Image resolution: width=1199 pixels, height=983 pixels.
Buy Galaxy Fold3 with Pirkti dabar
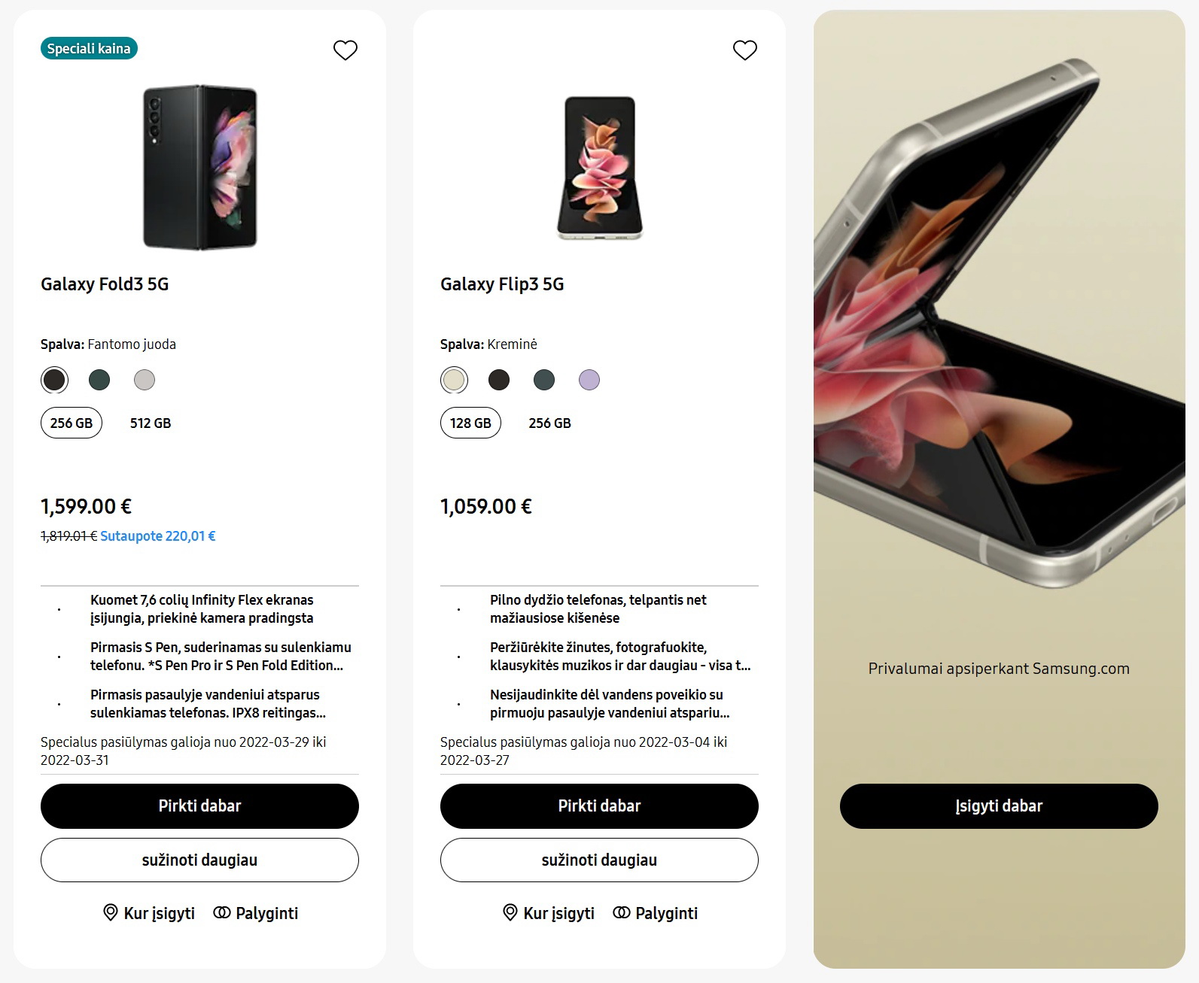pos(199,806)
